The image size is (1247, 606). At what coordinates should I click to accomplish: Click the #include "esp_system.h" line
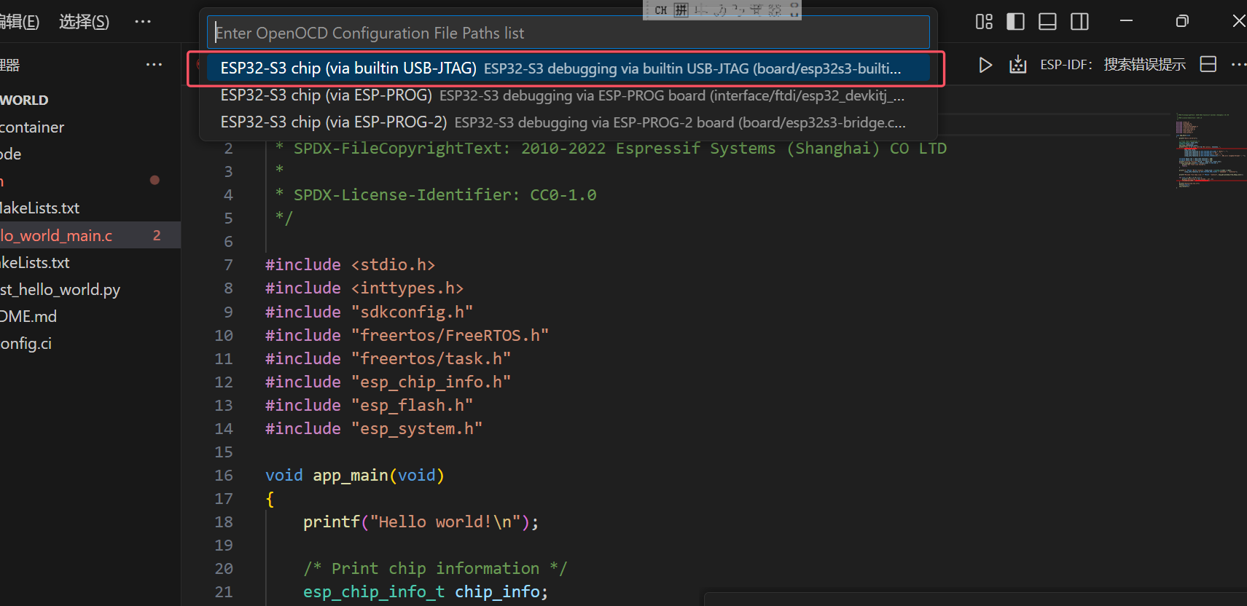374,429
